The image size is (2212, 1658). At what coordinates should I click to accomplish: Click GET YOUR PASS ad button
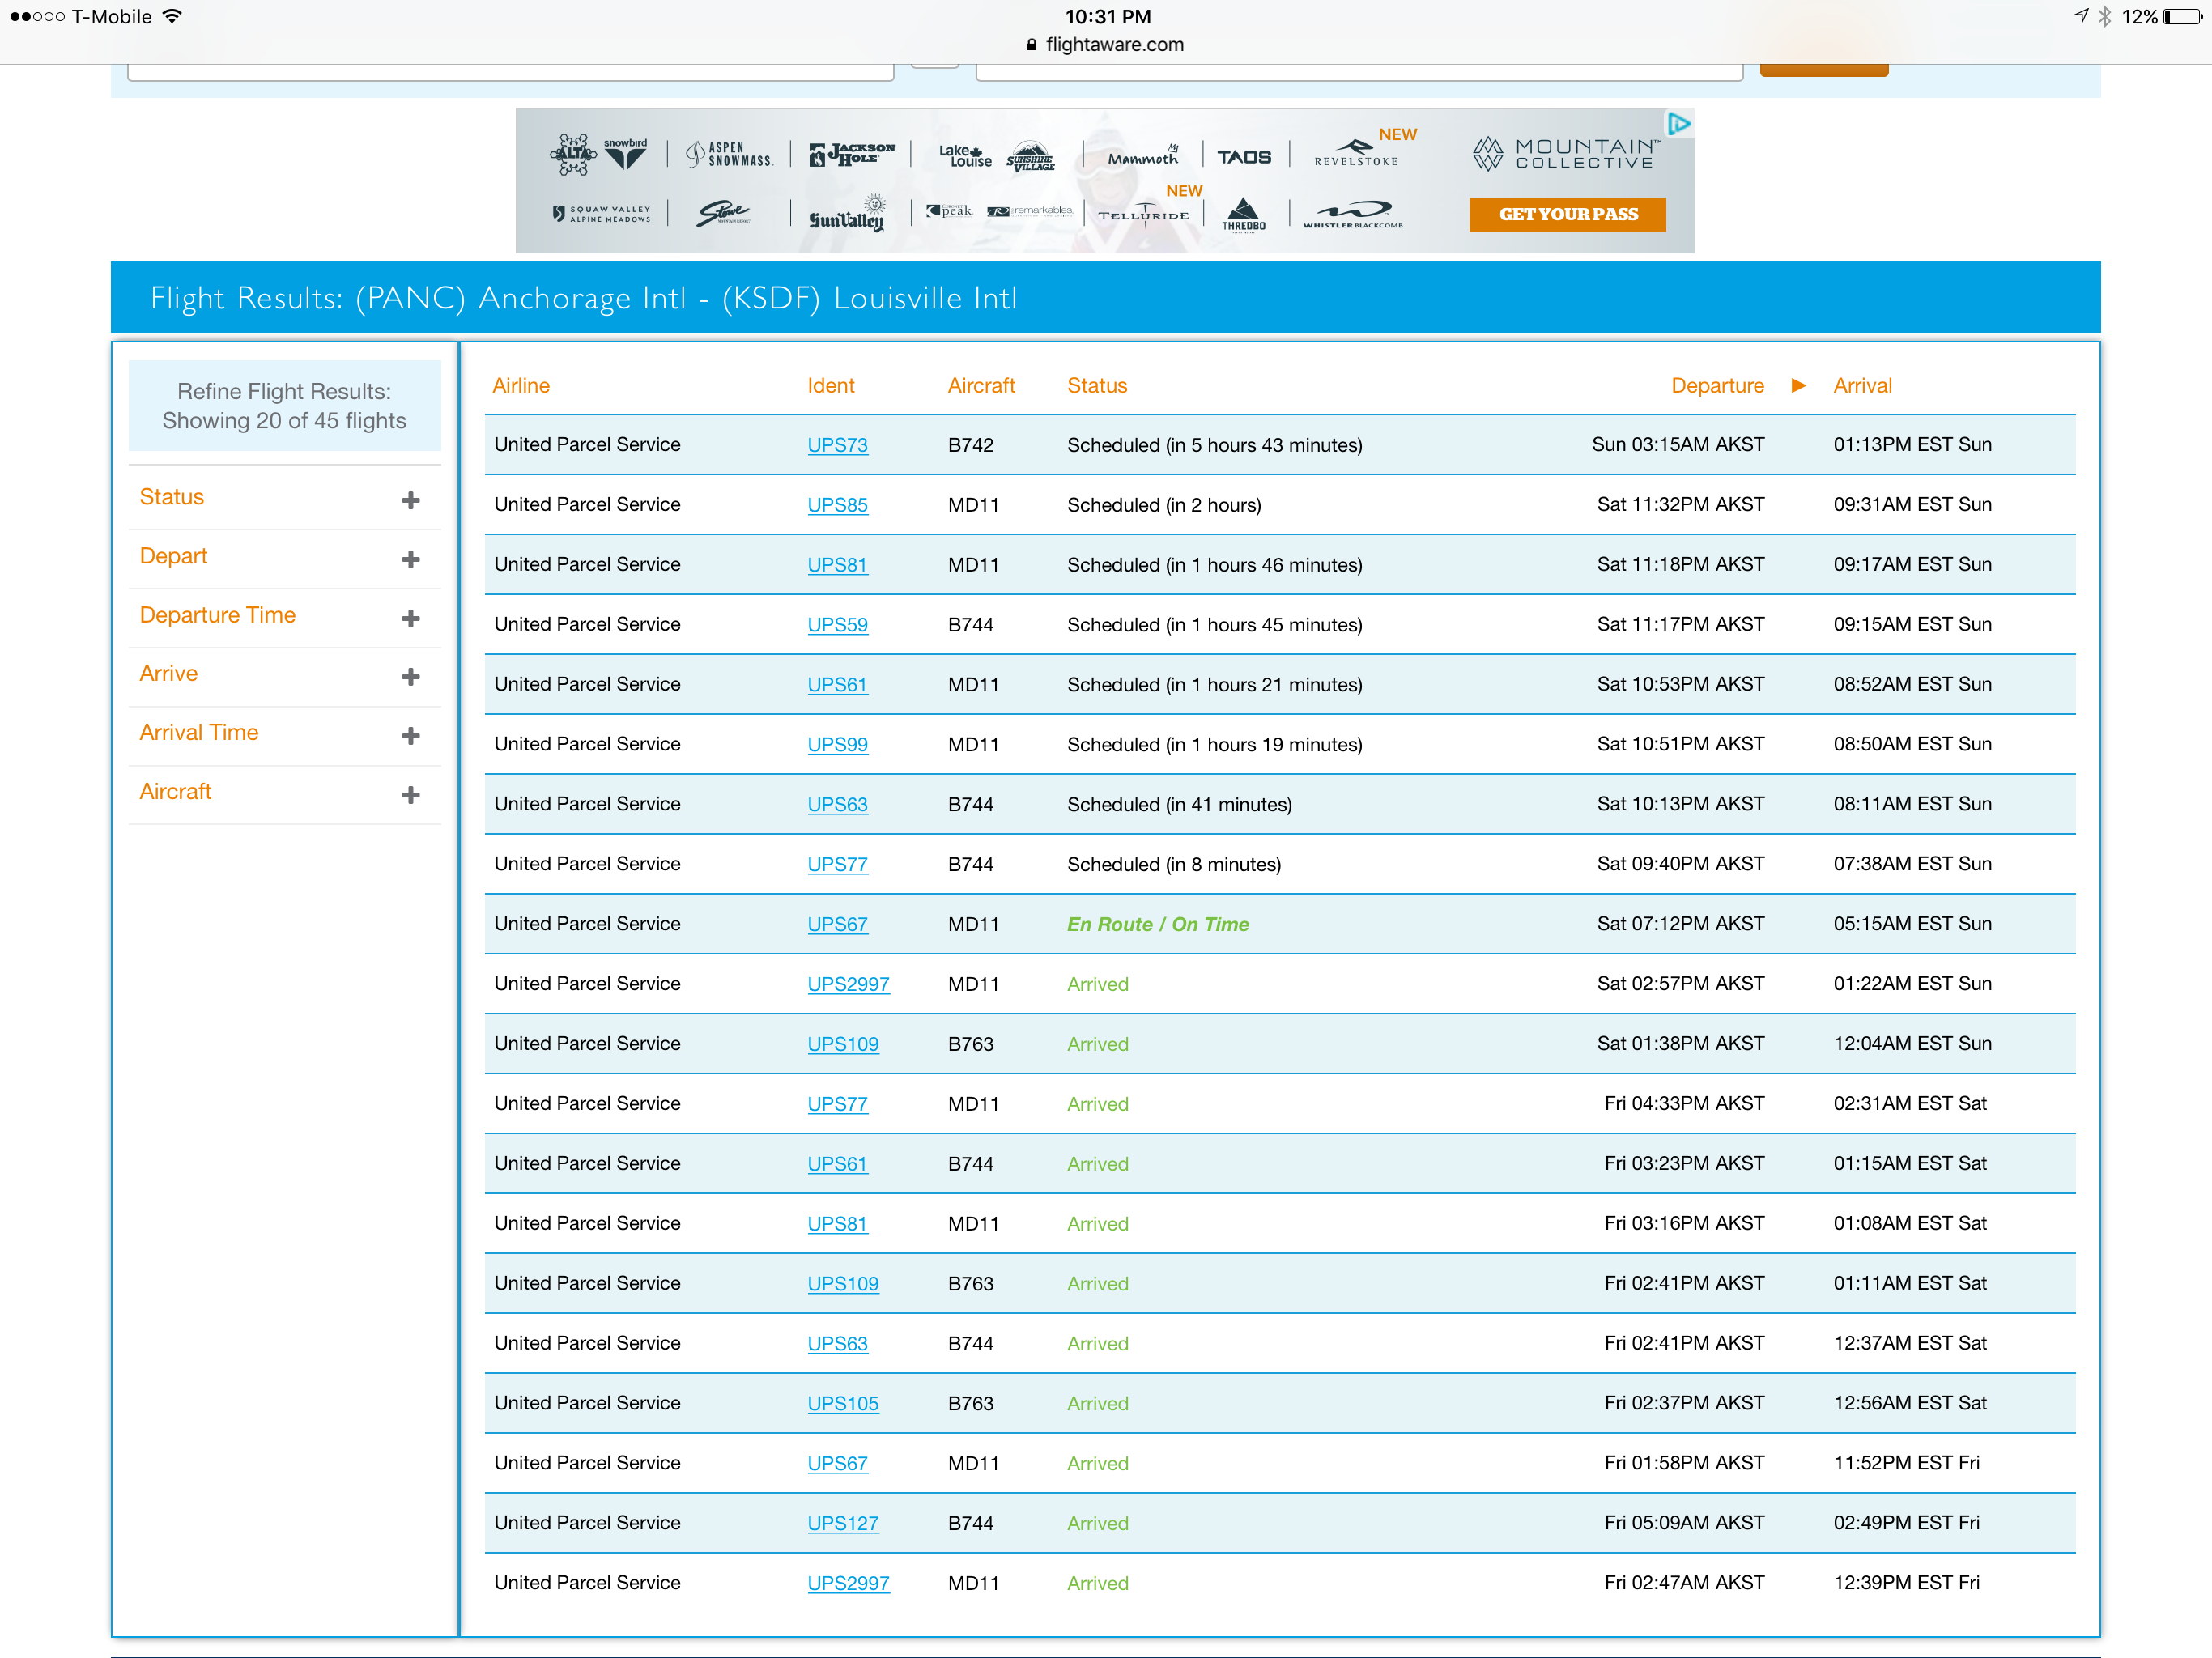(1567, 214)
